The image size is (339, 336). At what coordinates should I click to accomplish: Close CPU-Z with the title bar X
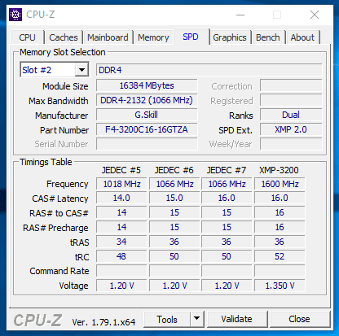click(315, 15)
